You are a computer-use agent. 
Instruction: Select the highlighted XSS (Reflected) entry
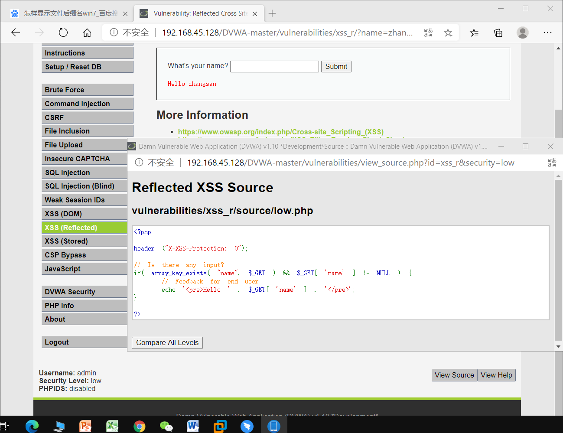[x=85, y=228]
